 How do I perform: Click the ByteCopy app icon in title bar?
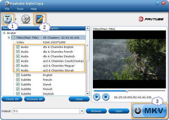[x=7, y=4]
